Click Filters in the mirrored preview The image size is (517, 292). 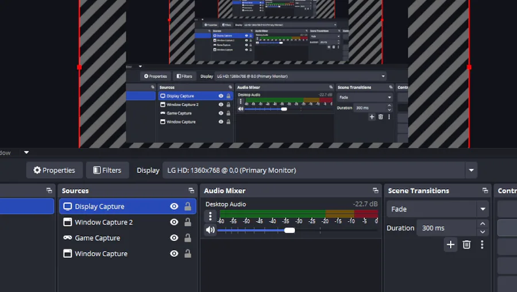pyautogui.click(x=184, y=76)
